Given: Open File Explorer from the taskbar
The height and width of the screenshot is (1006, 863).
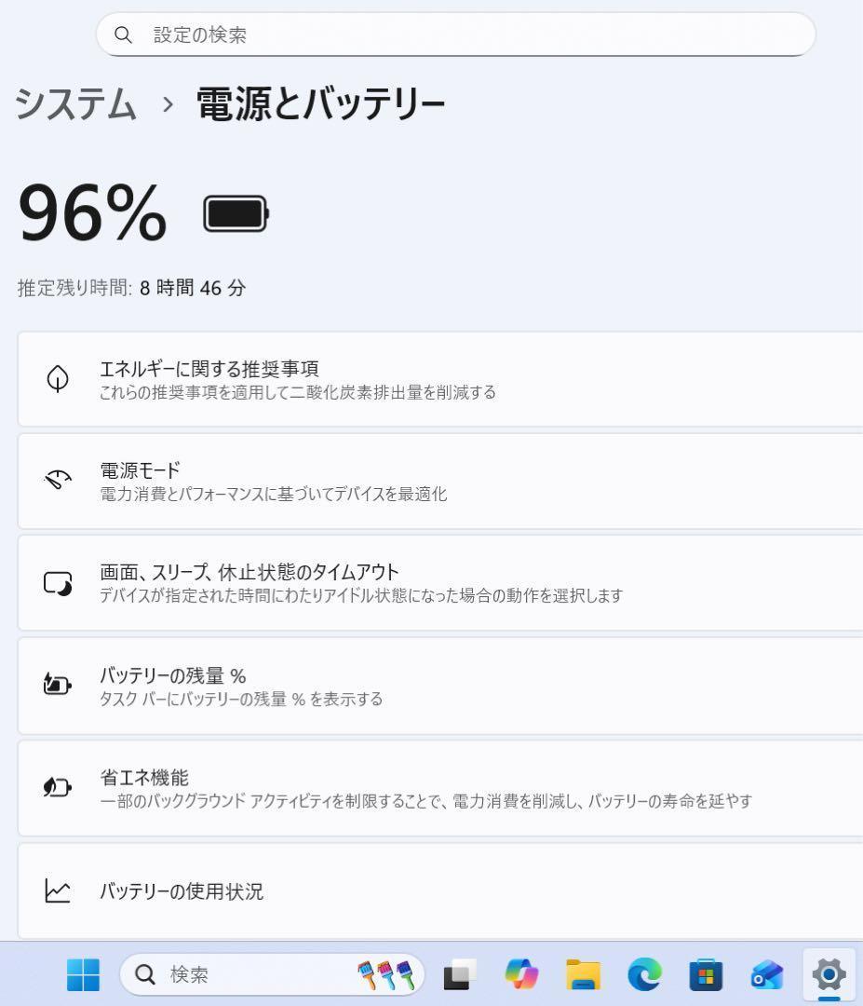Looking at the screenshot, I should [x=584, y=974].
